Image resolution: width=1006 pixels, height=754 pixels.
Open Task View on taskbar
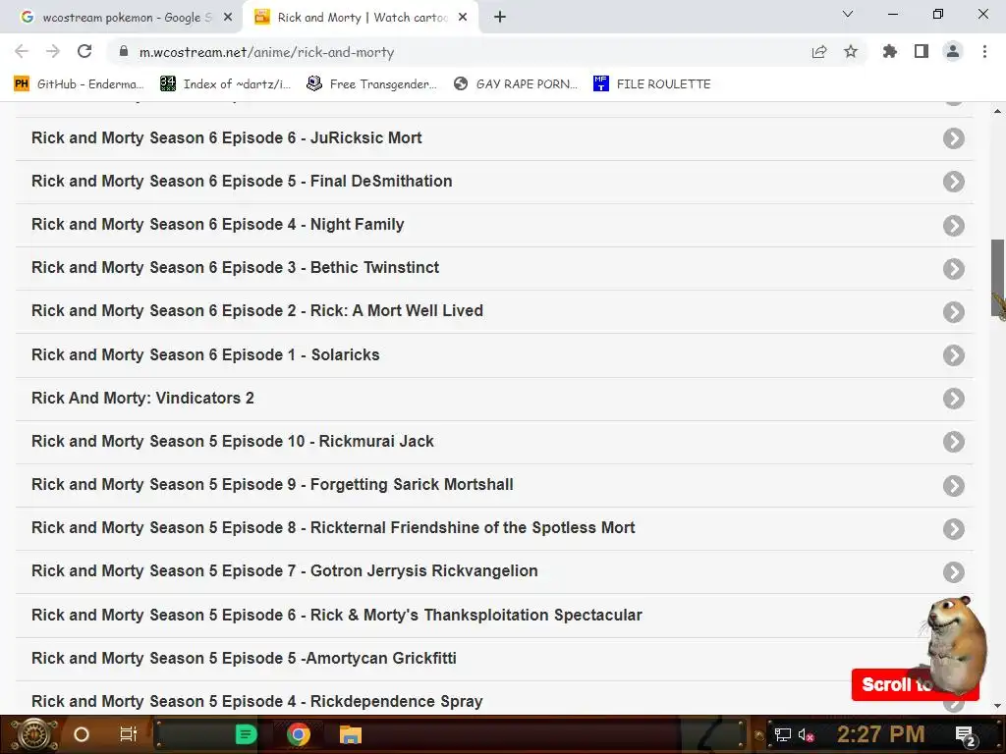(129, 734)
